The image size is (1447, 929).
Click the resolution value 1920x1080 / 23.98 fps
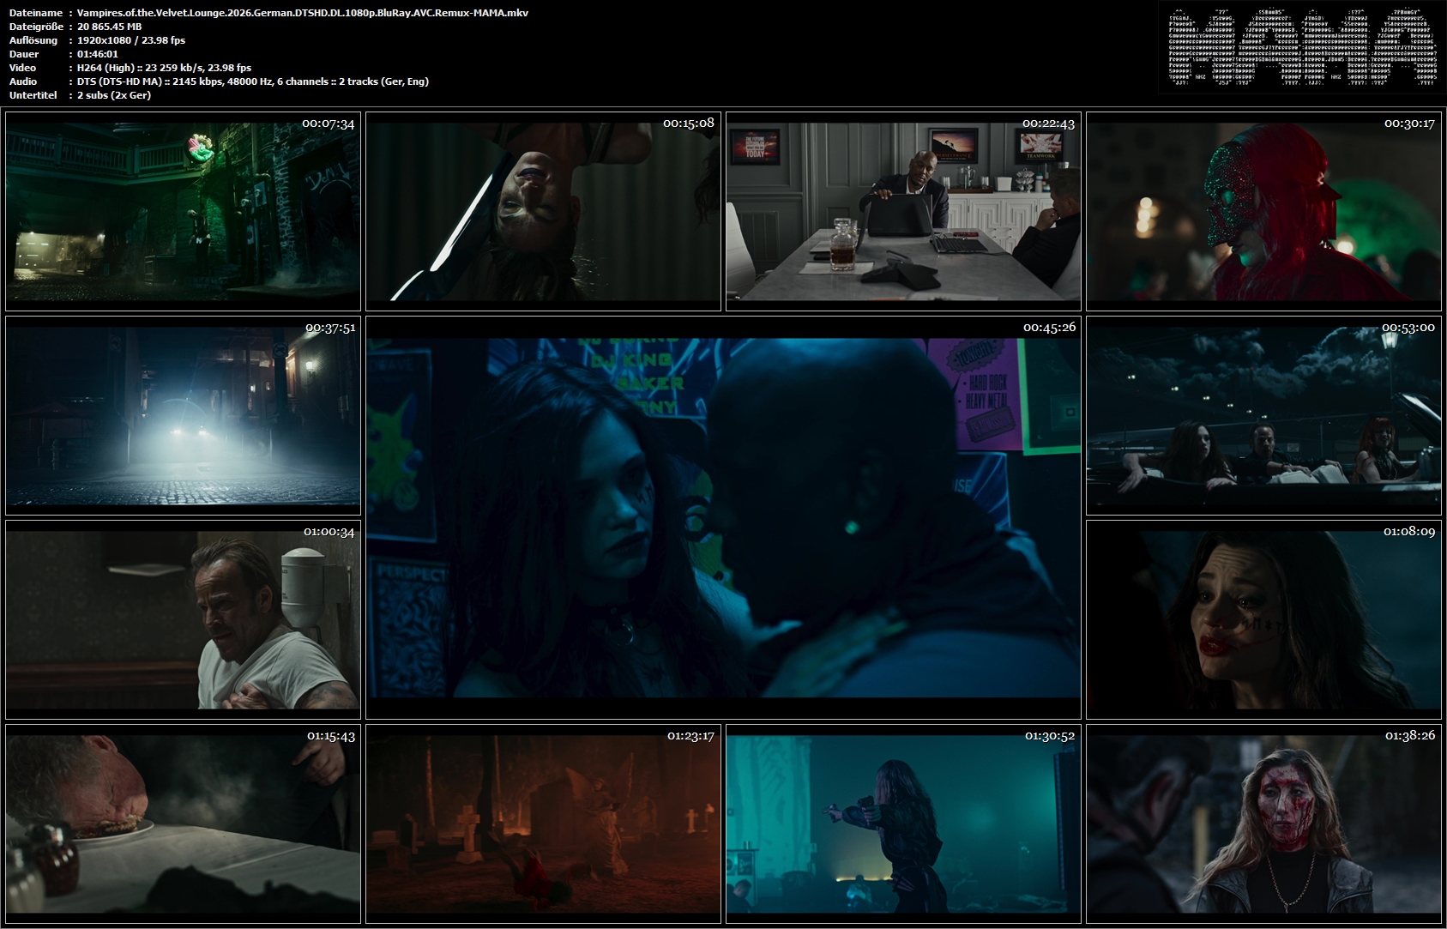tap(131, 40)
